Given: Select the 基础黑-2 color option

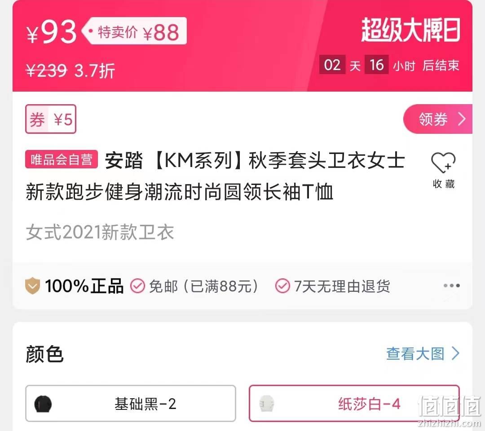Looking at the screenshot, I should click(x=131, y=404).
